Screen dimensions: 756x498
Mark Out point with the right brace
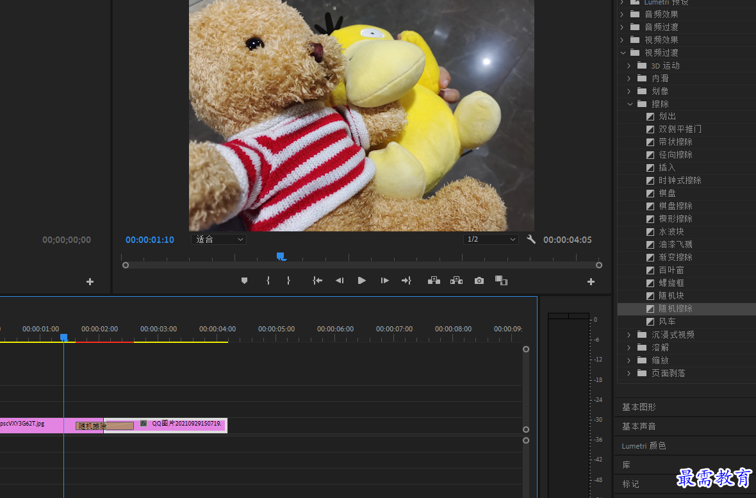[288, 280]
